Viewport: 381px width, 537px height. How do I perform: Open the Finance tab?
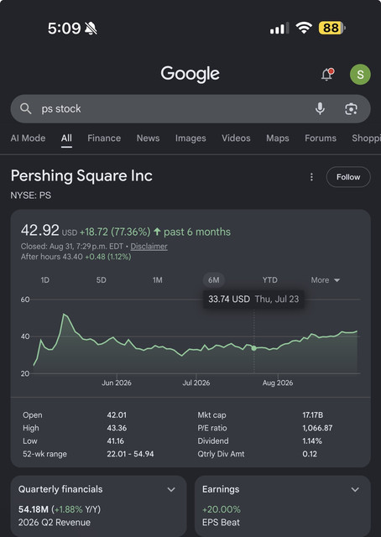[x=104, y=138]
